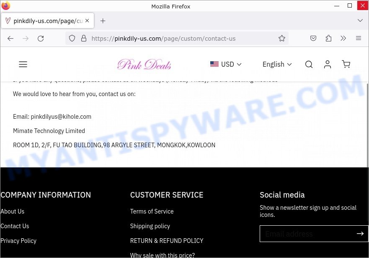Submit newsletter email with arrow button

point(360,234)
